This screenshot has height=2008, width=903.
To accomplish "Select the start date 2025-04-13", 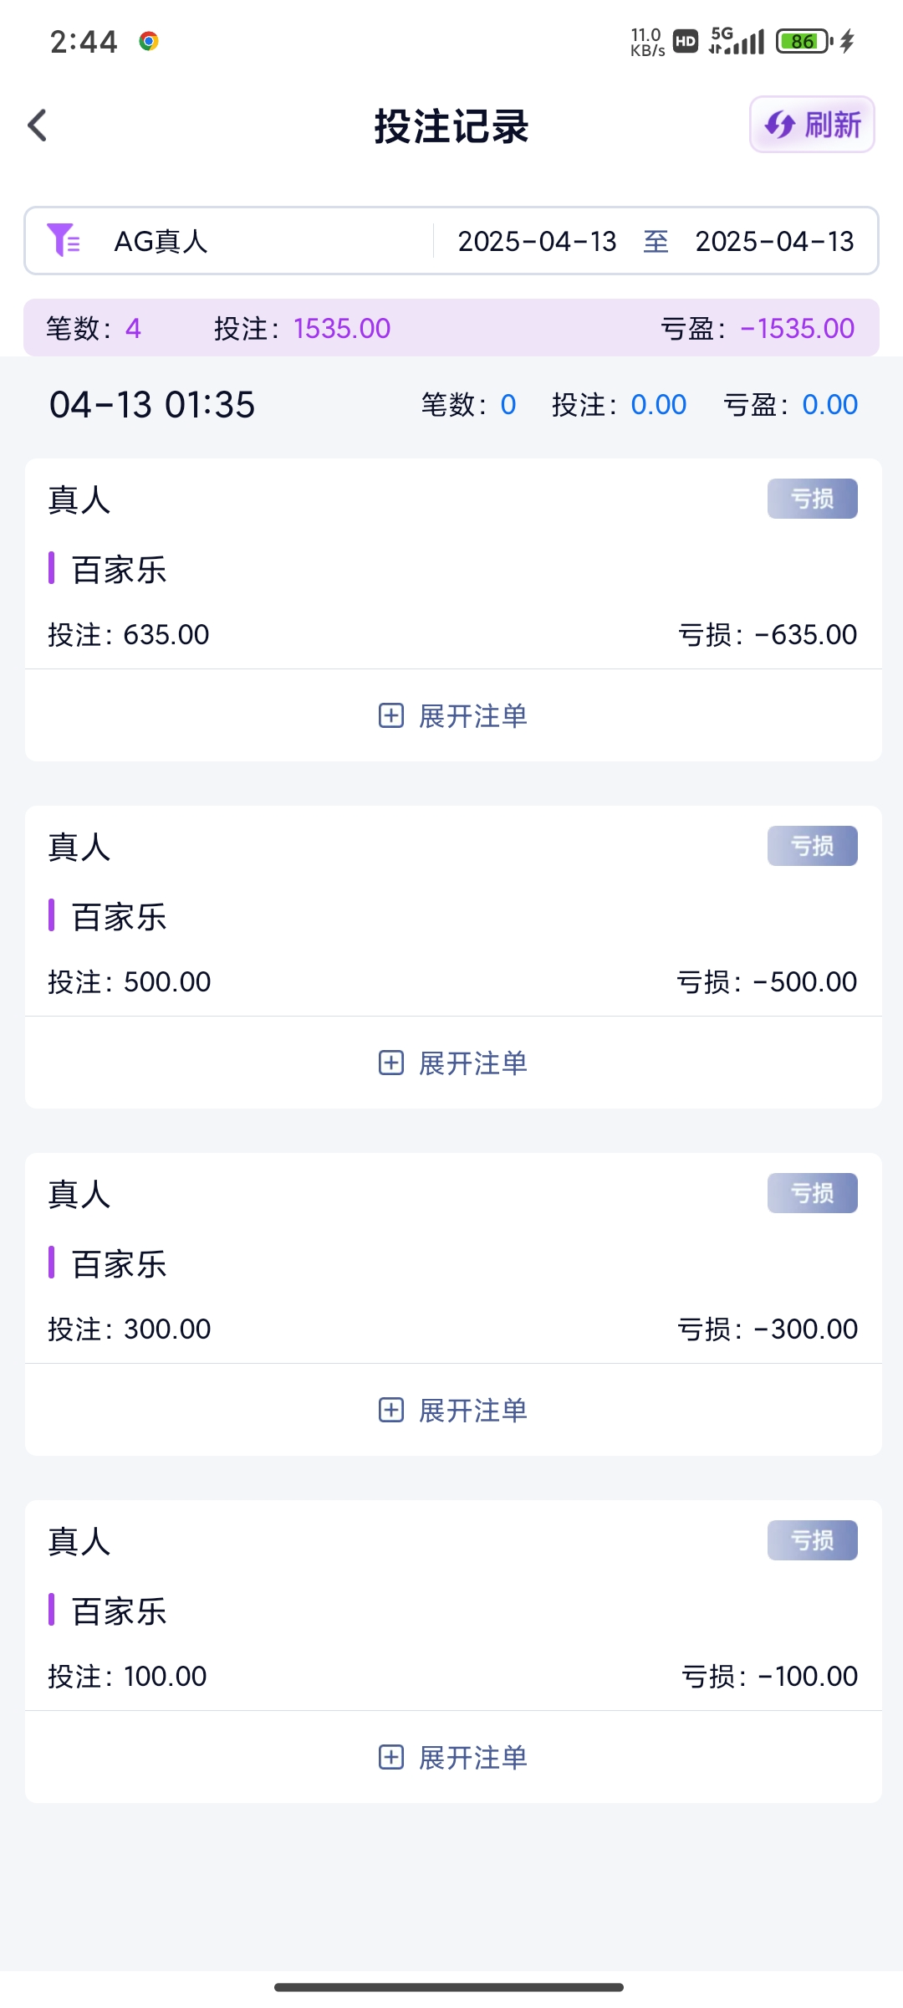I will (537, 242).
